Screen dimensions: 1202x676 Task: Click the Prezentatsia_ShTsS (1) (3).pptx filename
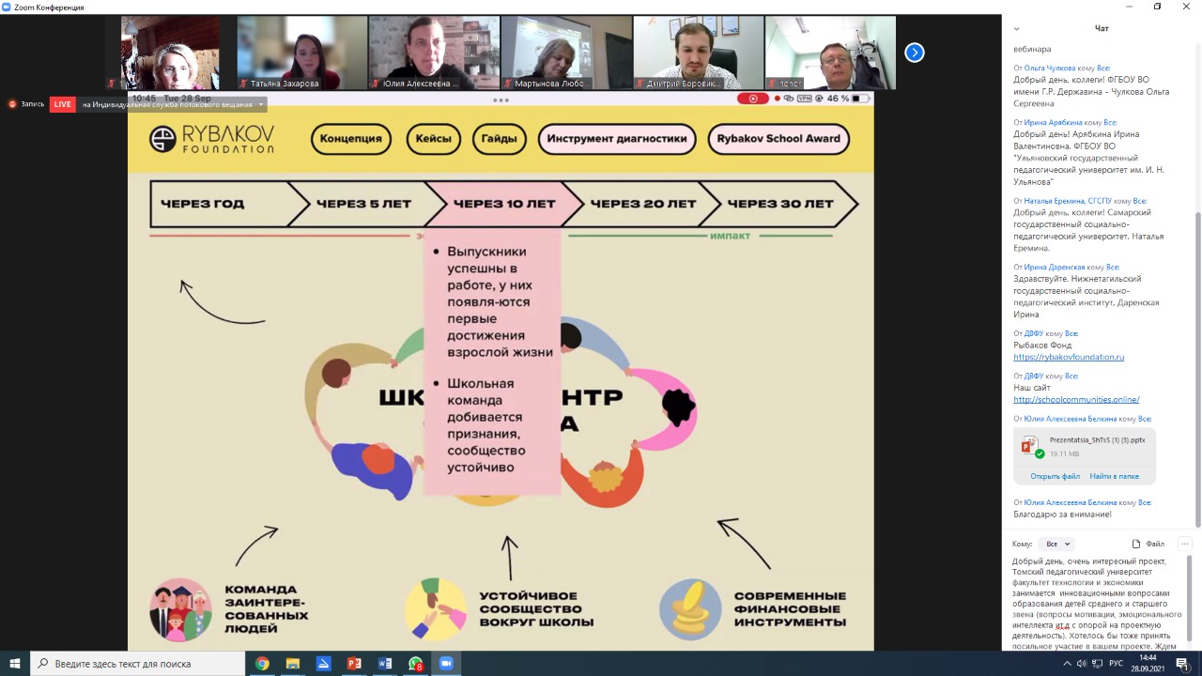pos(1097,439)
